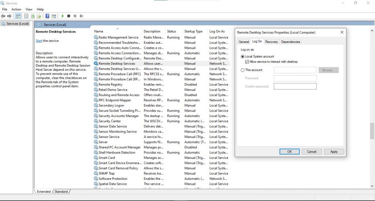
Task: Open the Action menu
Action: click(16, 9)
